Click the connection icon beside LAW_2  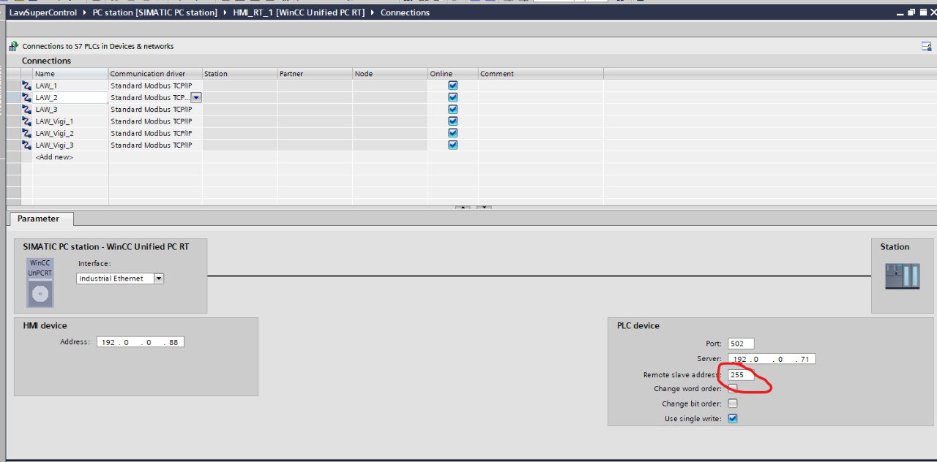[x=26, y=97]
